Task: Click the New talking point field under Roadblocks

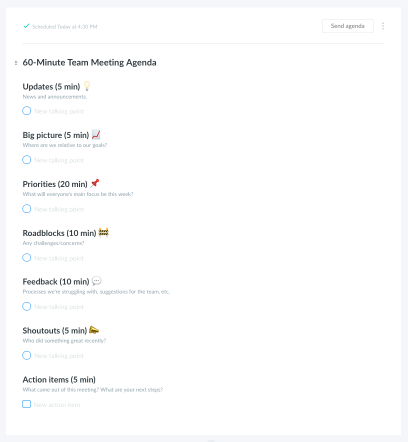Action: [59, 258]
